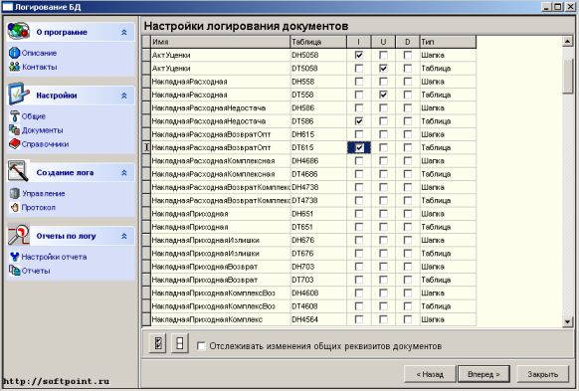Toggle I checkbox in row DT615
Image resolution: width=579 pixels, height=391 pixels.
358,147
